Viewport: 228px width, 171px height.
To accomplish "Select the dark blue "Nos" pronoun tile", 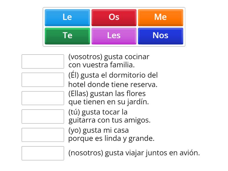I will tap(160, 35).
